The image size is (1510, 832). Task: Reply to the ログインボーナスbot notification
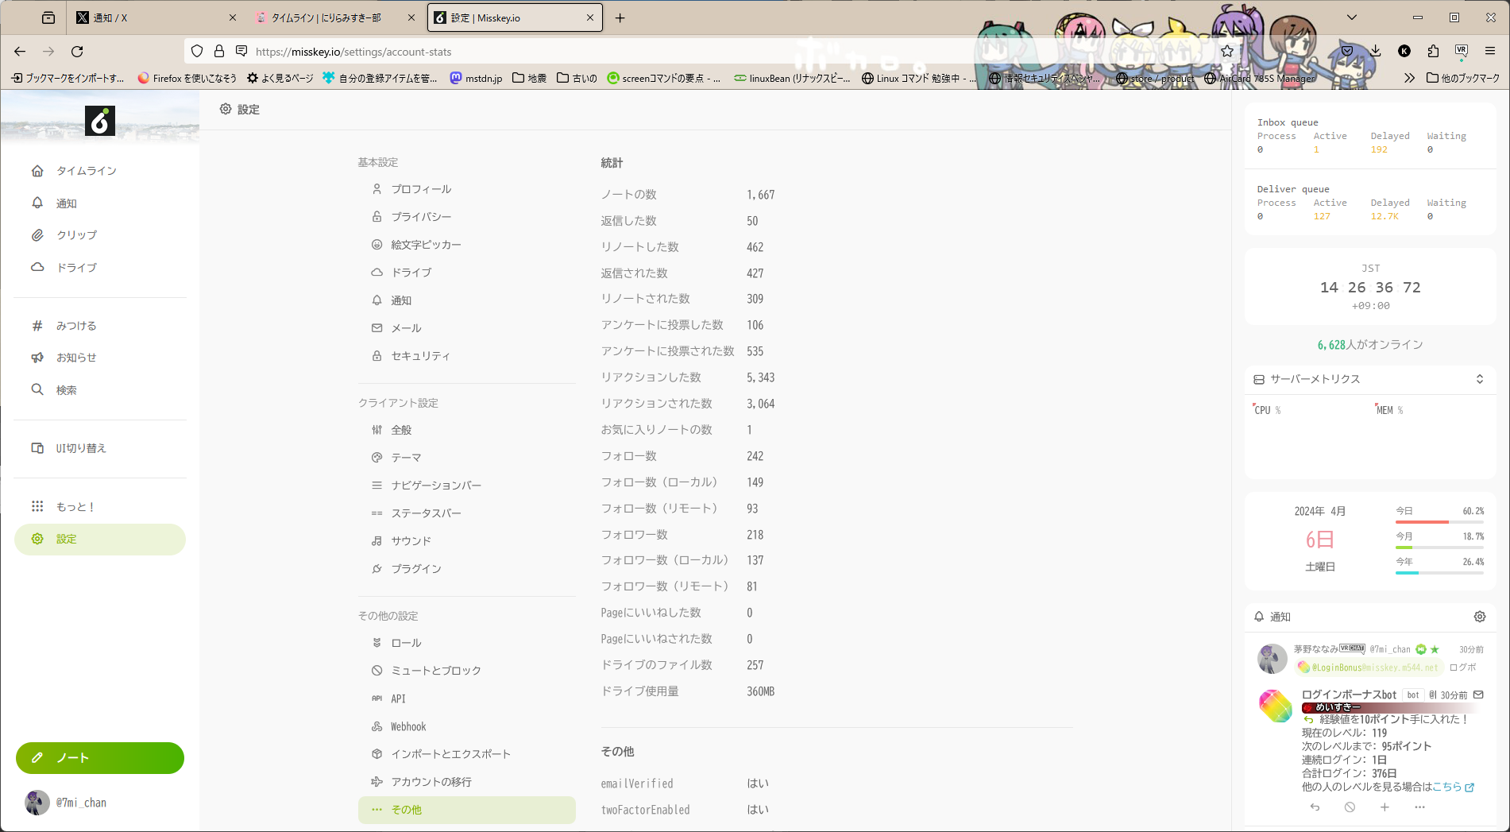point(1315,807)
